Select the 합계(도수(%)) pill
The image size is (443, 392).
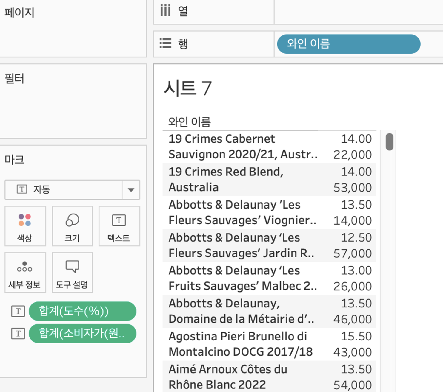[82, 311]
